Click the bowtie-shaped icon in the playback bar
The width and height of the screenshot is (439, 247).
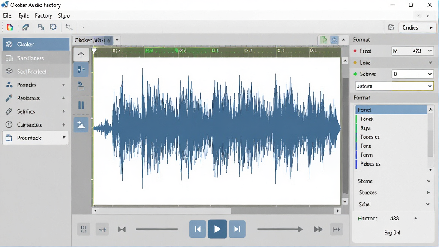(121, 229)
